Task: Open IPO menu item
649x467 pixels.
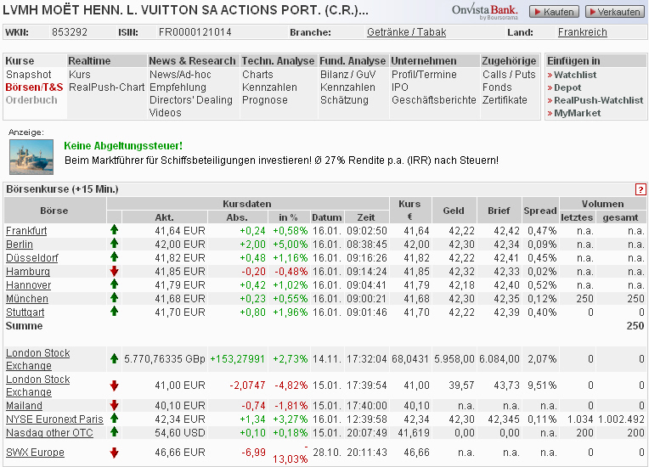Action: [x=400, y=87]
